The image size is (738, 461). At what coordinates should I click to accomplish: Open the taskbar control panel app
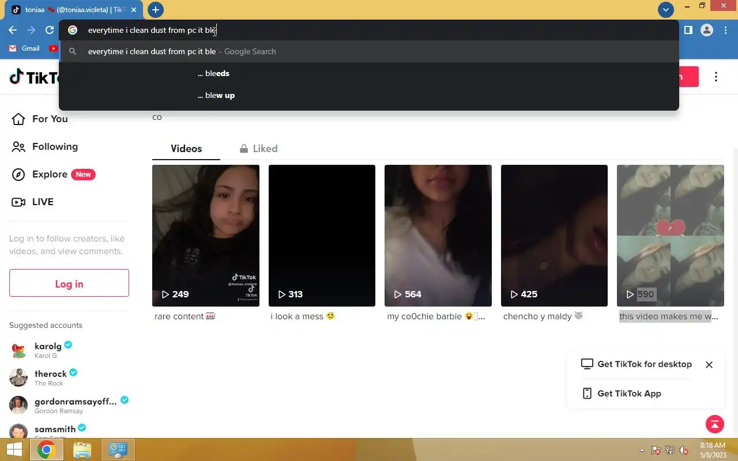point(118,450)
